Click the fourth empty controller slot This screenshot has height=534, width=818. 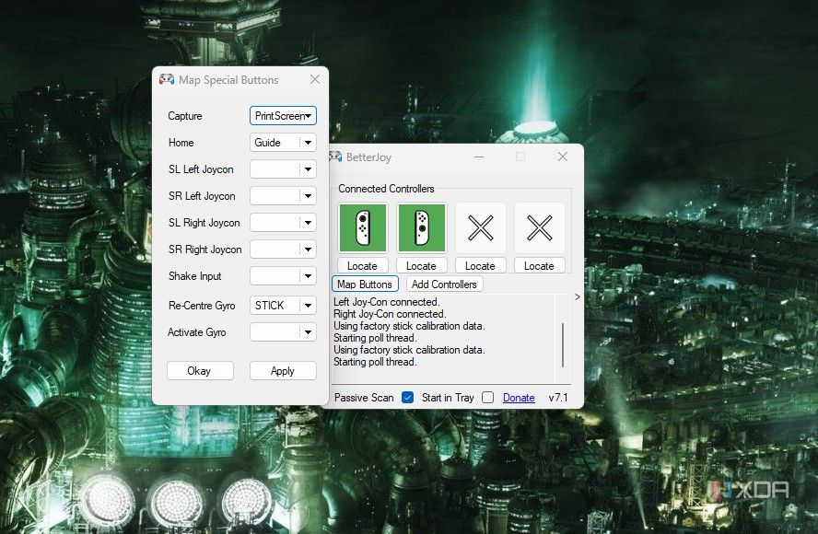pos(539,227)
